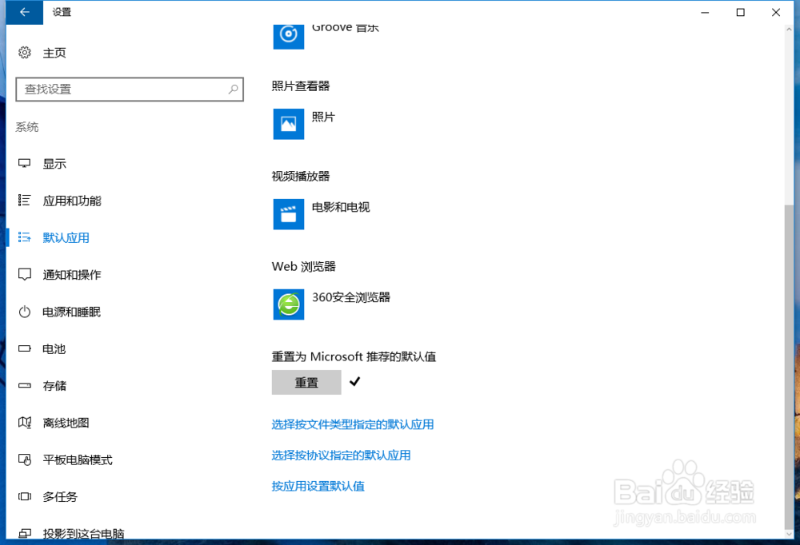The width and height of the screenshot is (800, 545).
Task: Open 主页 home page
Action: (54, 53)
